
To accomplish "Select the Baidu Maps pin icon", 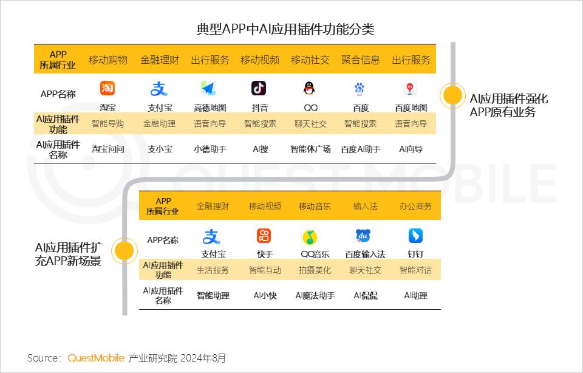I will [410, 89].
